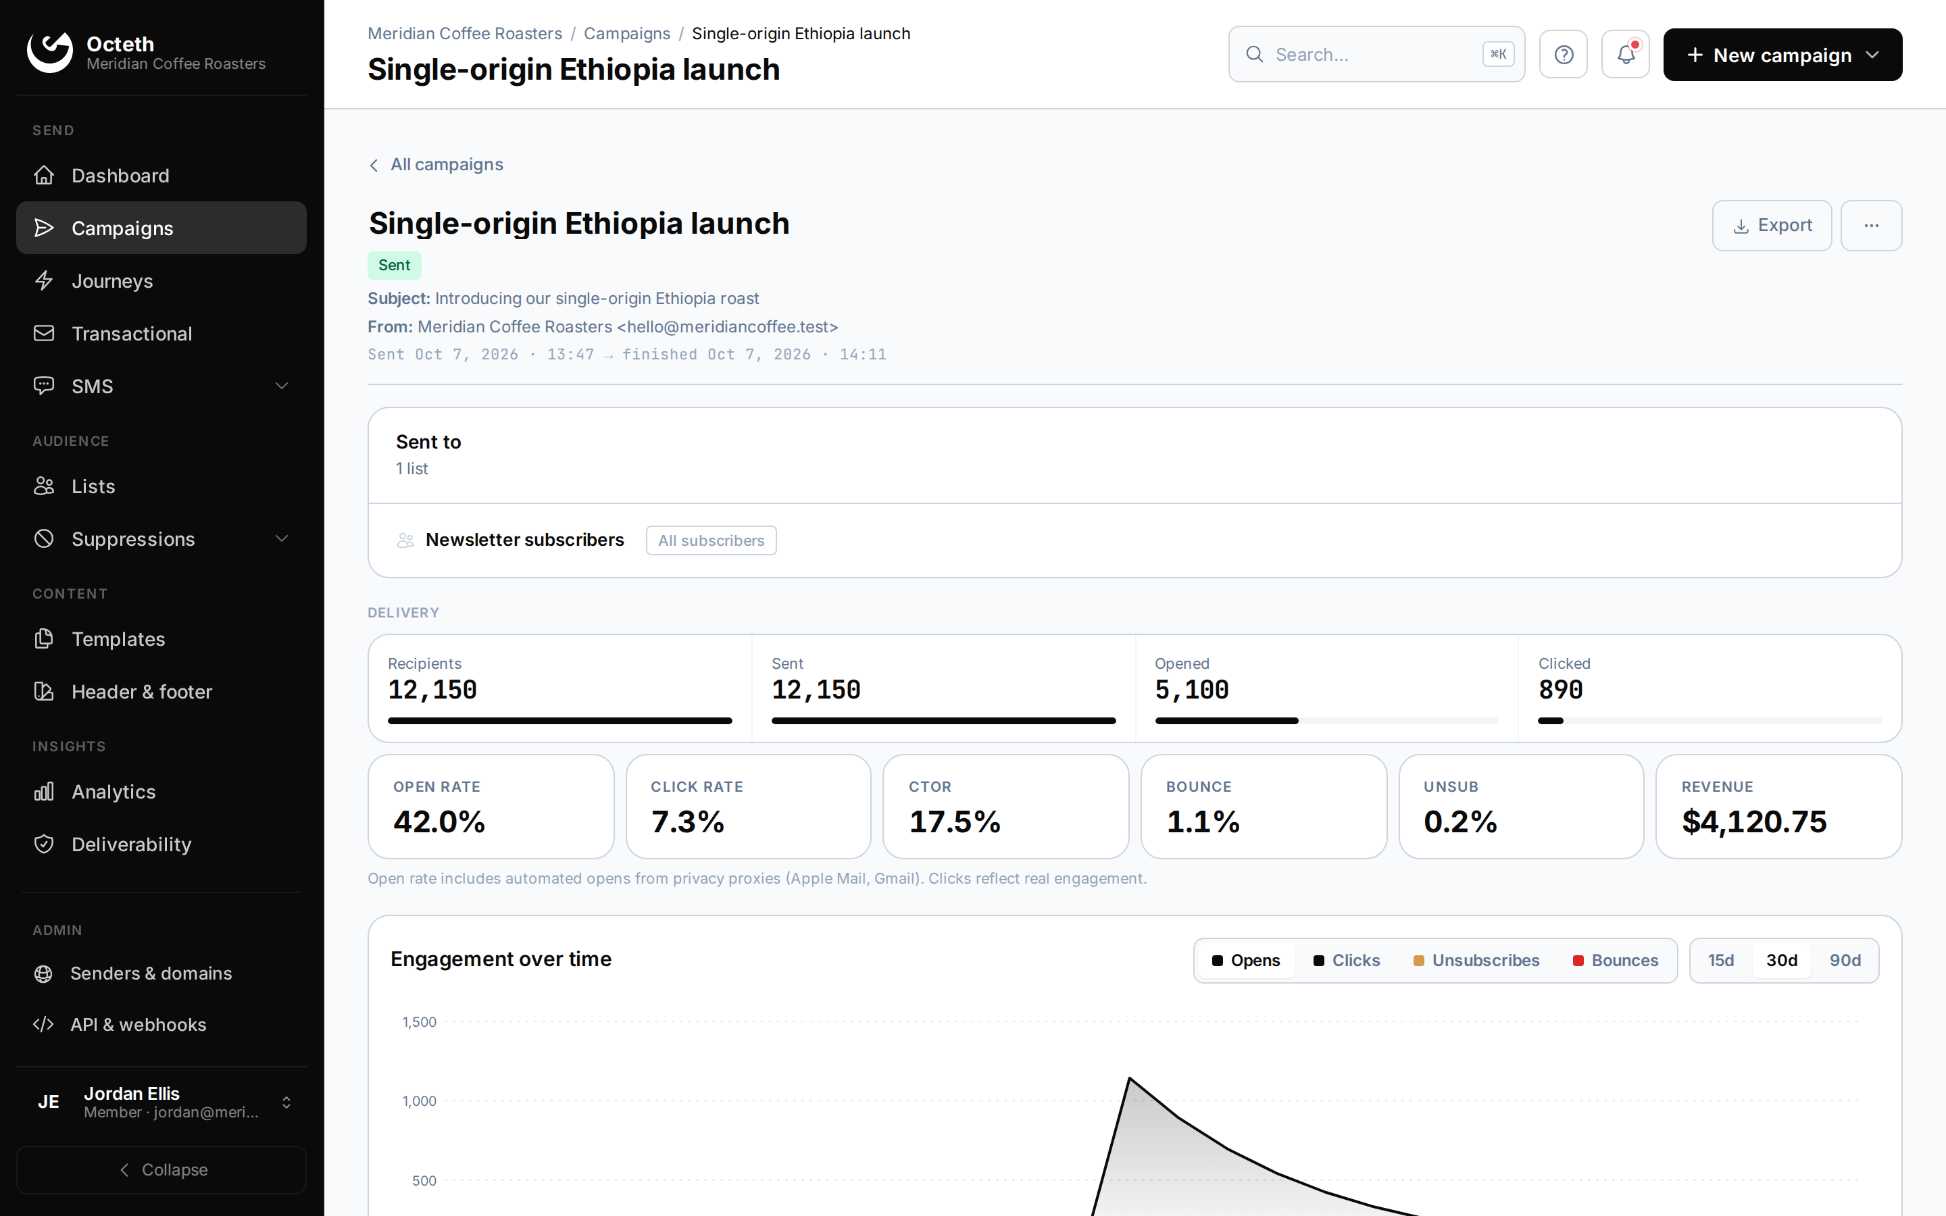Toggle the Clicks series in chart

coord(1346,960)
